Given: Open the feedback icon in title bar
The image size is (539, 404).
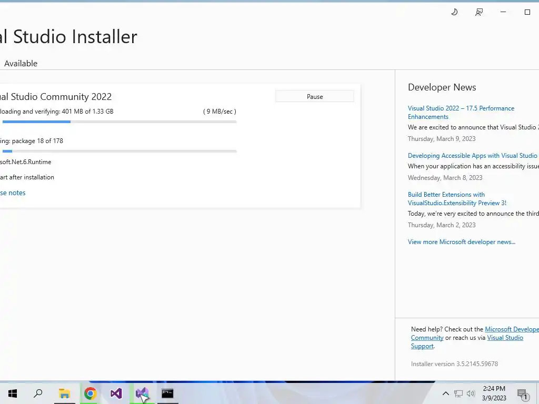Looking at the screenshot, I should [479, 12].
